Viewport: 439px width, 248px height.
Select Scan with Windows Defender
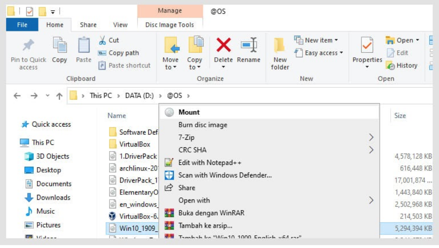tap(269, 175)
